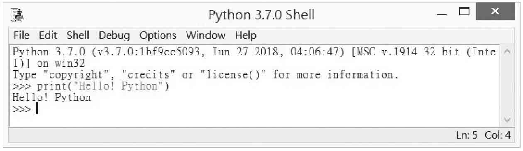Place cursor at the empty >>> prompt

pos(37,109)
